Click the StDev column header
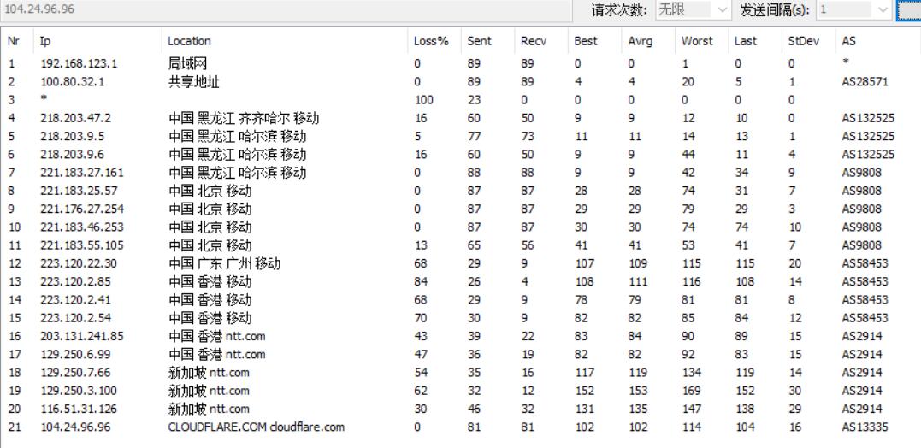The width and height of the screenshot is (921, 448). click(802, 41)
